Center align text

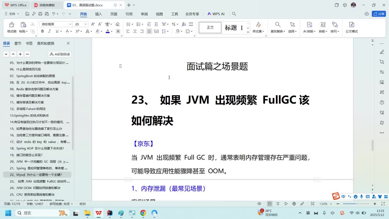click(135, 31)
